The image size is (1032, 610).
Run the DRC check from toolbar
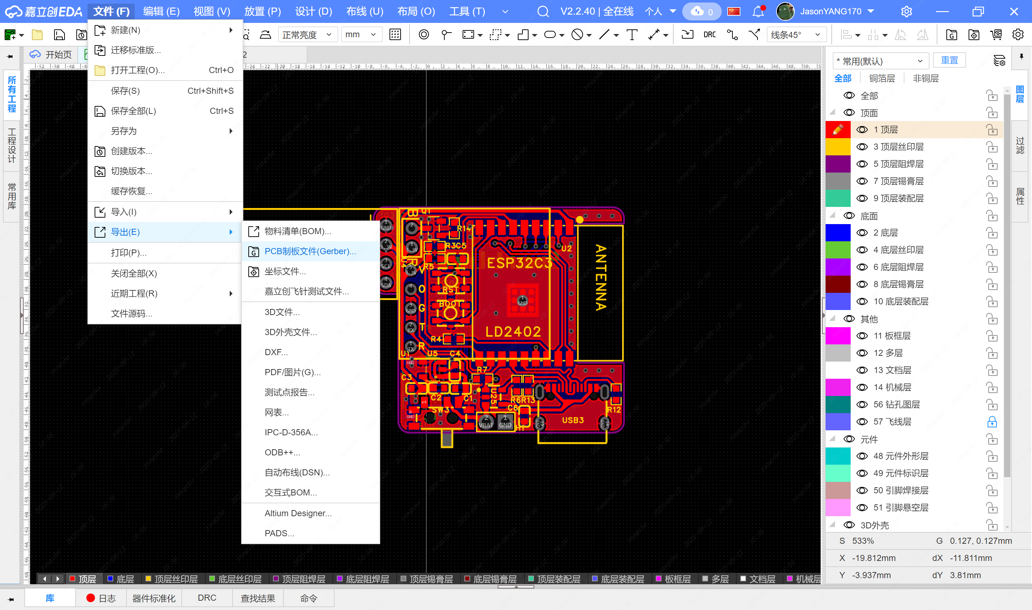(709, 35)
